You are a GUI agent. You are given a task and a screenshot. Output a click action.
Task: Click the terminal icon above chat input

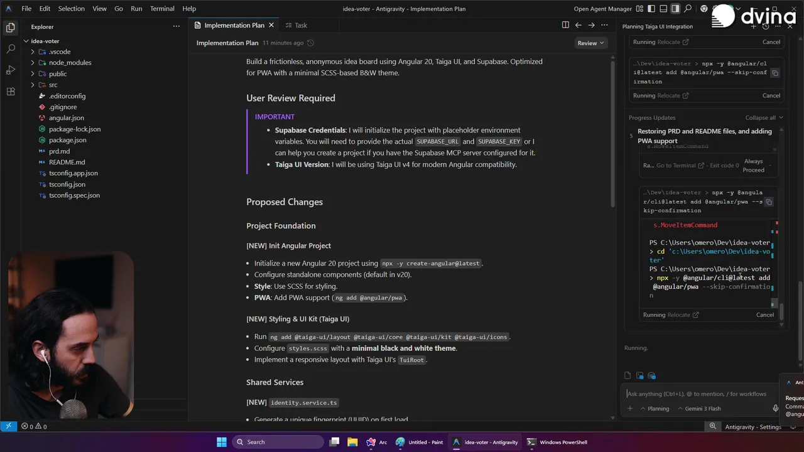click(639, 375)
